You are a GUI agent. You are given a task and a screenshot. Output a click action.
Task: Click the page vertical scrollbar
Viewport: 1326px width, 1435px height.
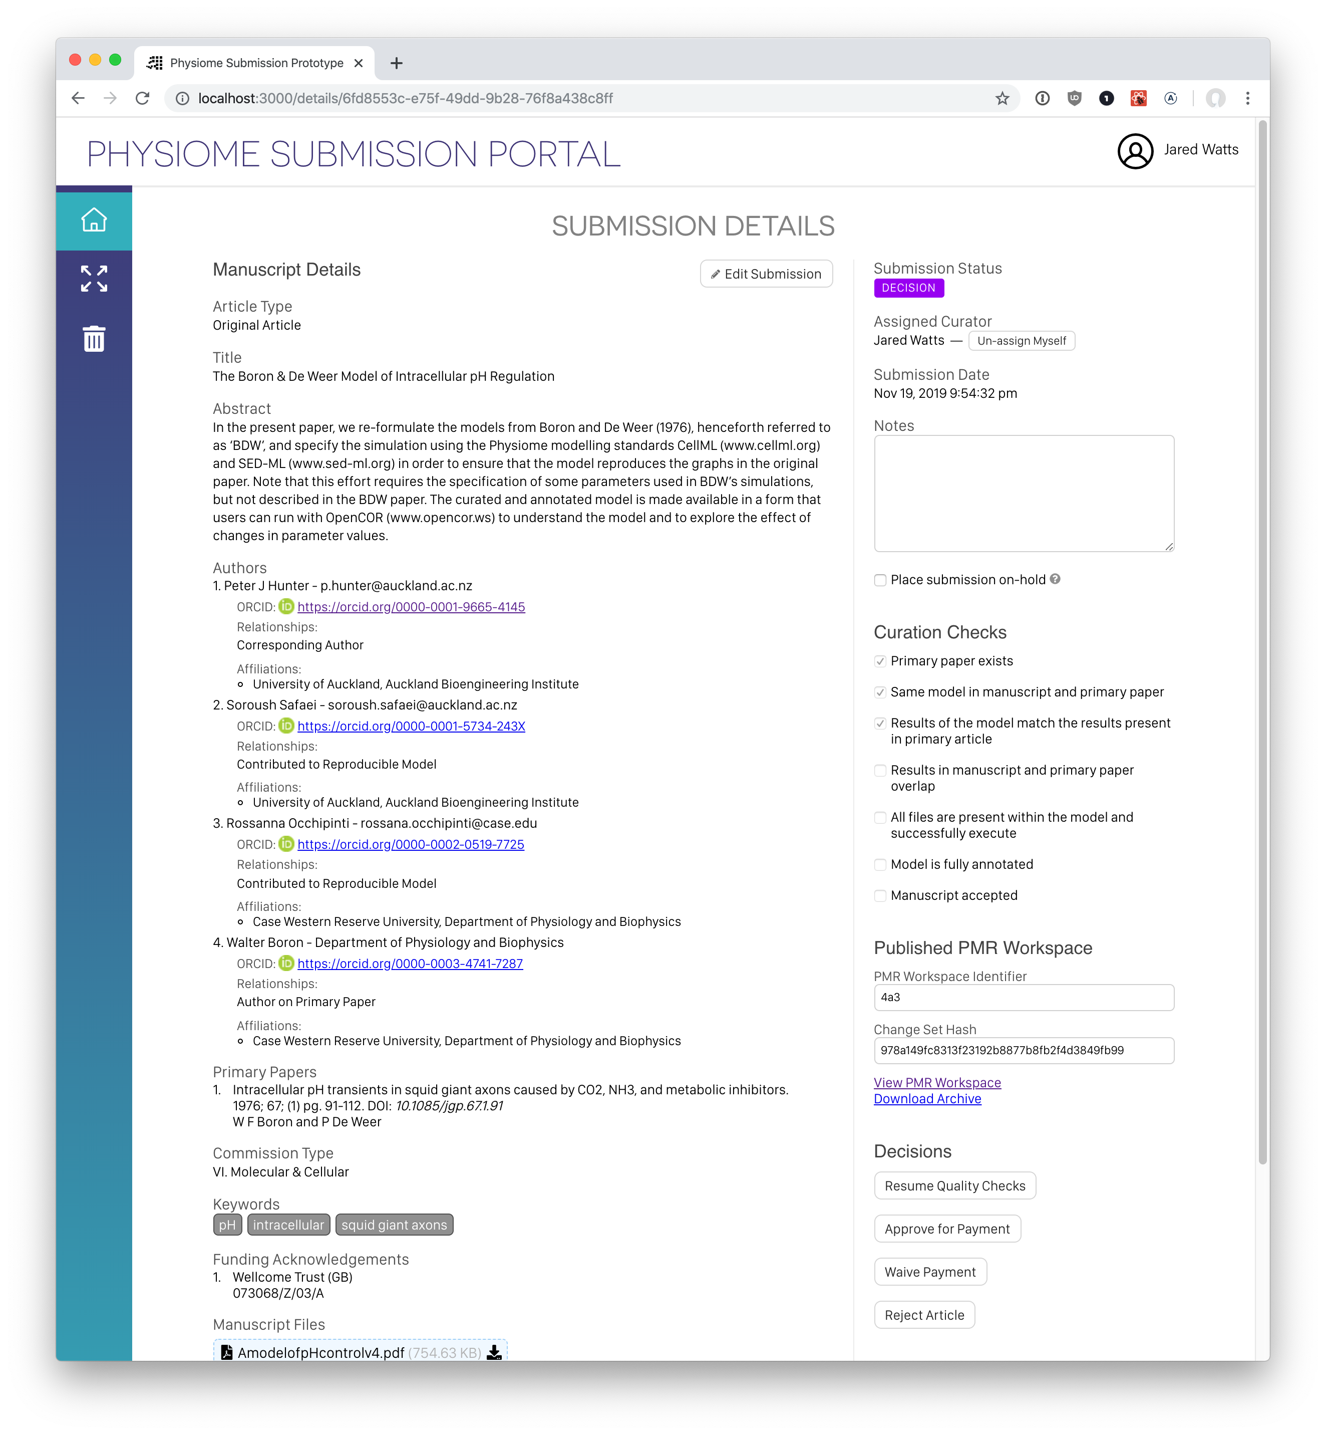click(x=1263, y=642)
